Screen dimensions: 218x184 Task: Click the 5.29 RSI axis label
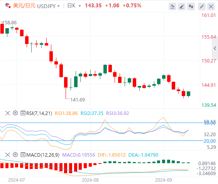point(211,147)
